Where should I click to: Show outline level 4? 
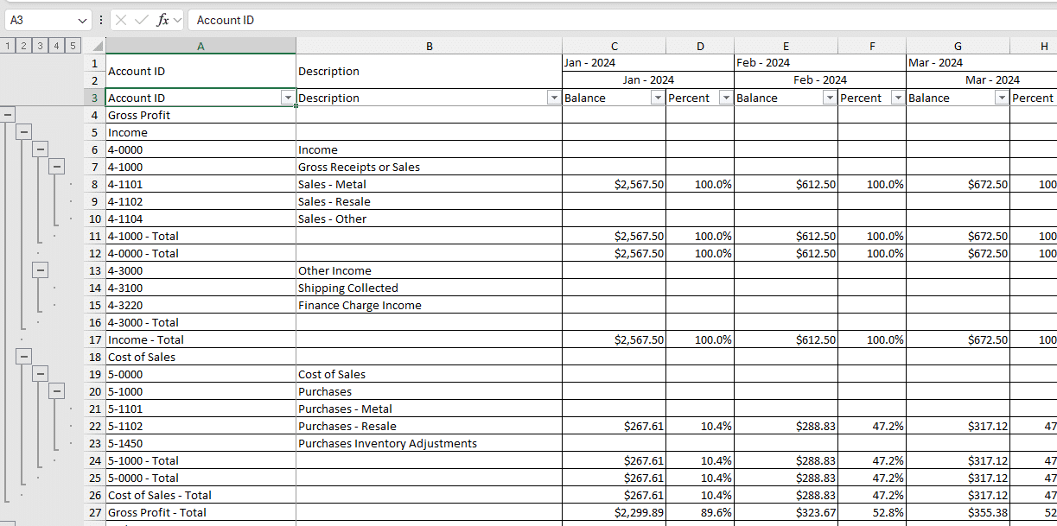click(x=57, y=46)
